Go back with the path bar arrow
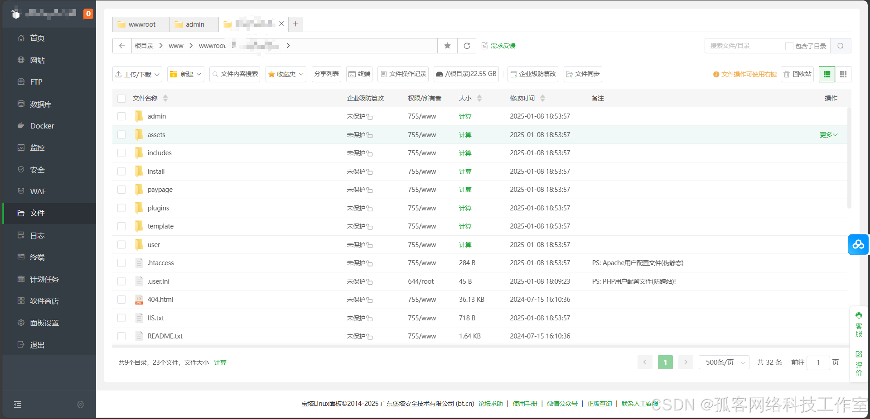This screenshot has width=870, height=419. (x=122, y=46)
